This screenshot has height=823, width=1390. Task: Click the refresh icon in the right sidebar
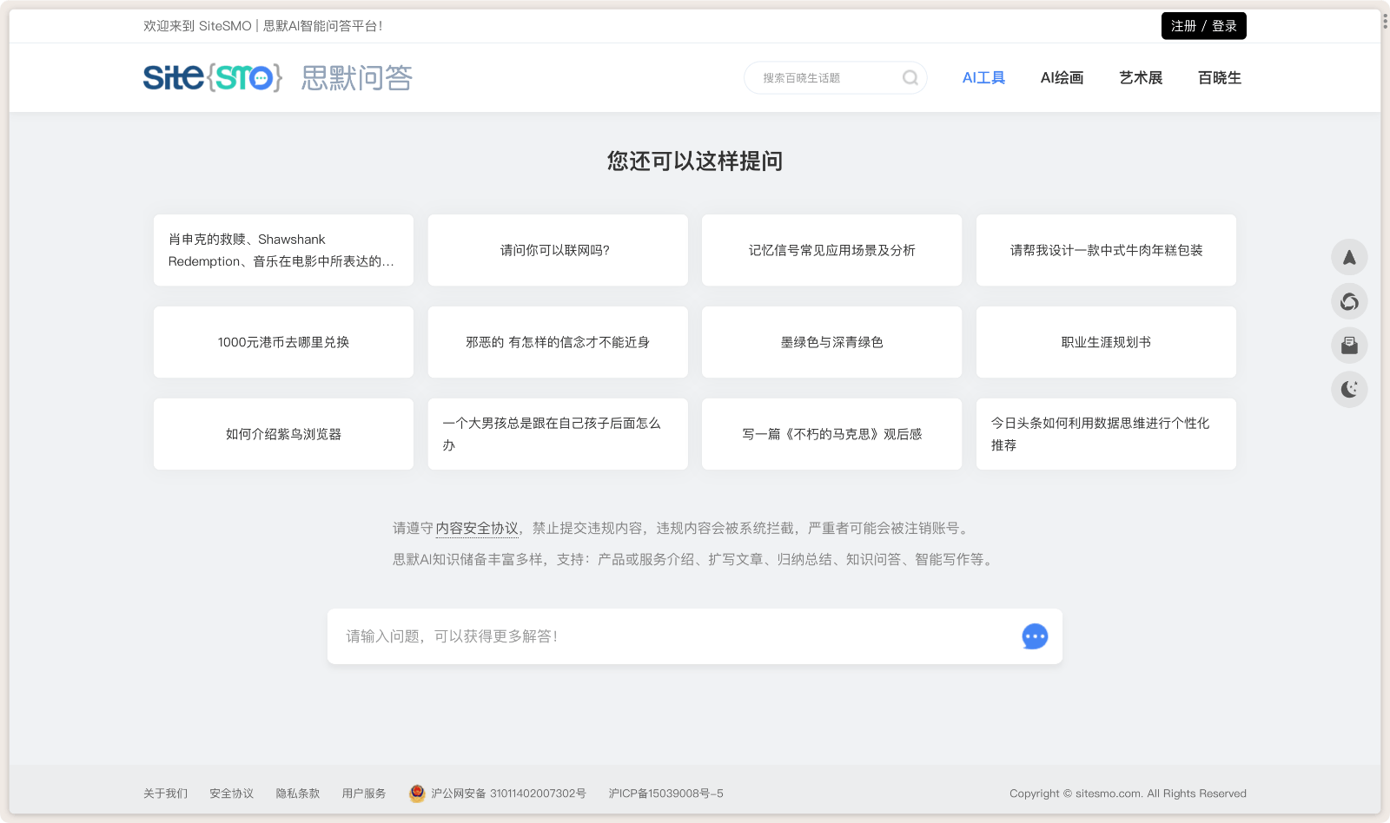[x=1349, y=302]
